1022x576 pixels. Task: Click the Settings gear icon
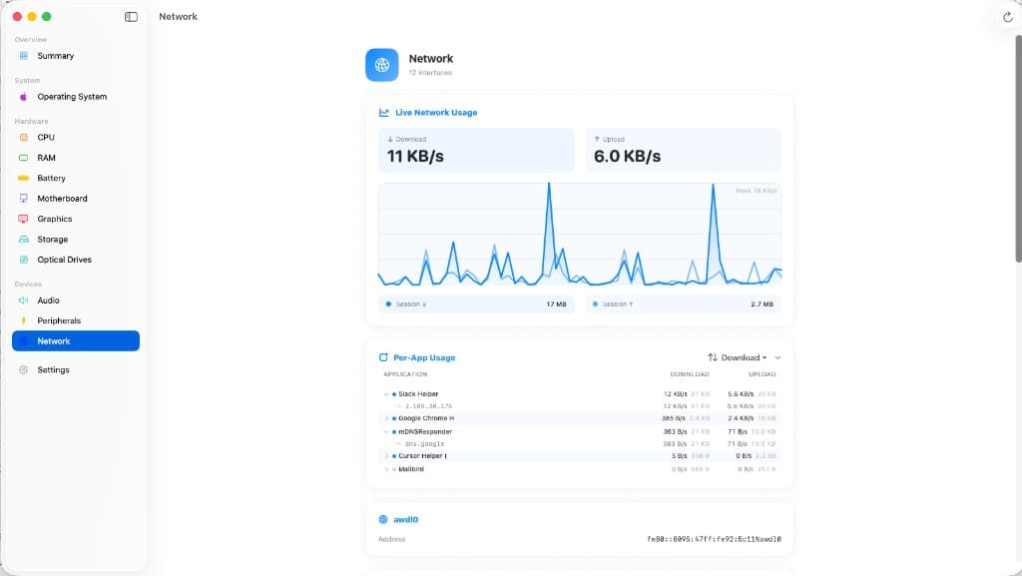coord(24,369)
